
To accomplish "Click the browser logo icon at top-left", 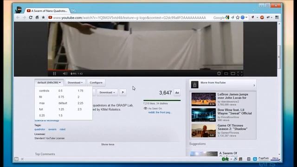I will (19, 10).
